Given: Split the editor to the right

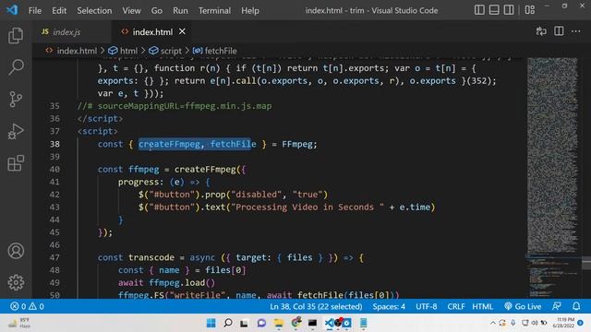Looking at the screenshot, I should [x=559, y=31].
